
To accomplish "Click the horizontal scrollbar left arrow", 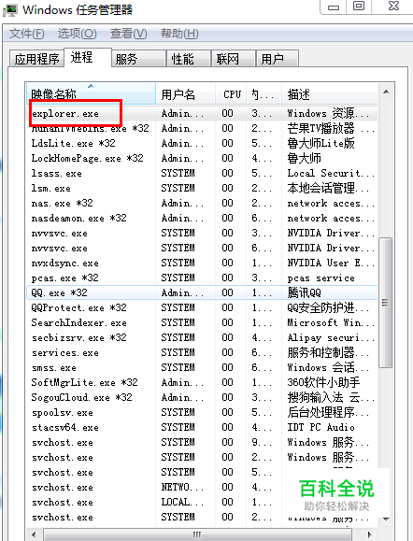I will pyautogui.click(x=34, y=534).
